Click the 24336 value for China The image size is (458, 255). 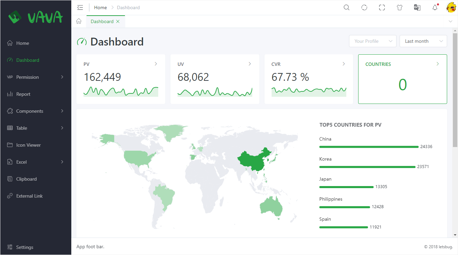[426, 147]
